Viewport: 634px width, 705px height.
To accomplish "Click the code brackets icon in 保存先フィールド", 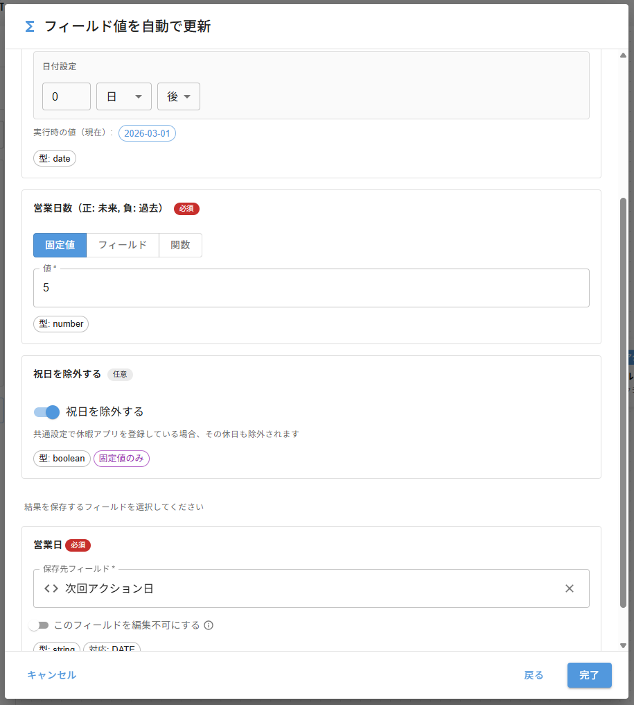I will (x=51, y=588).
